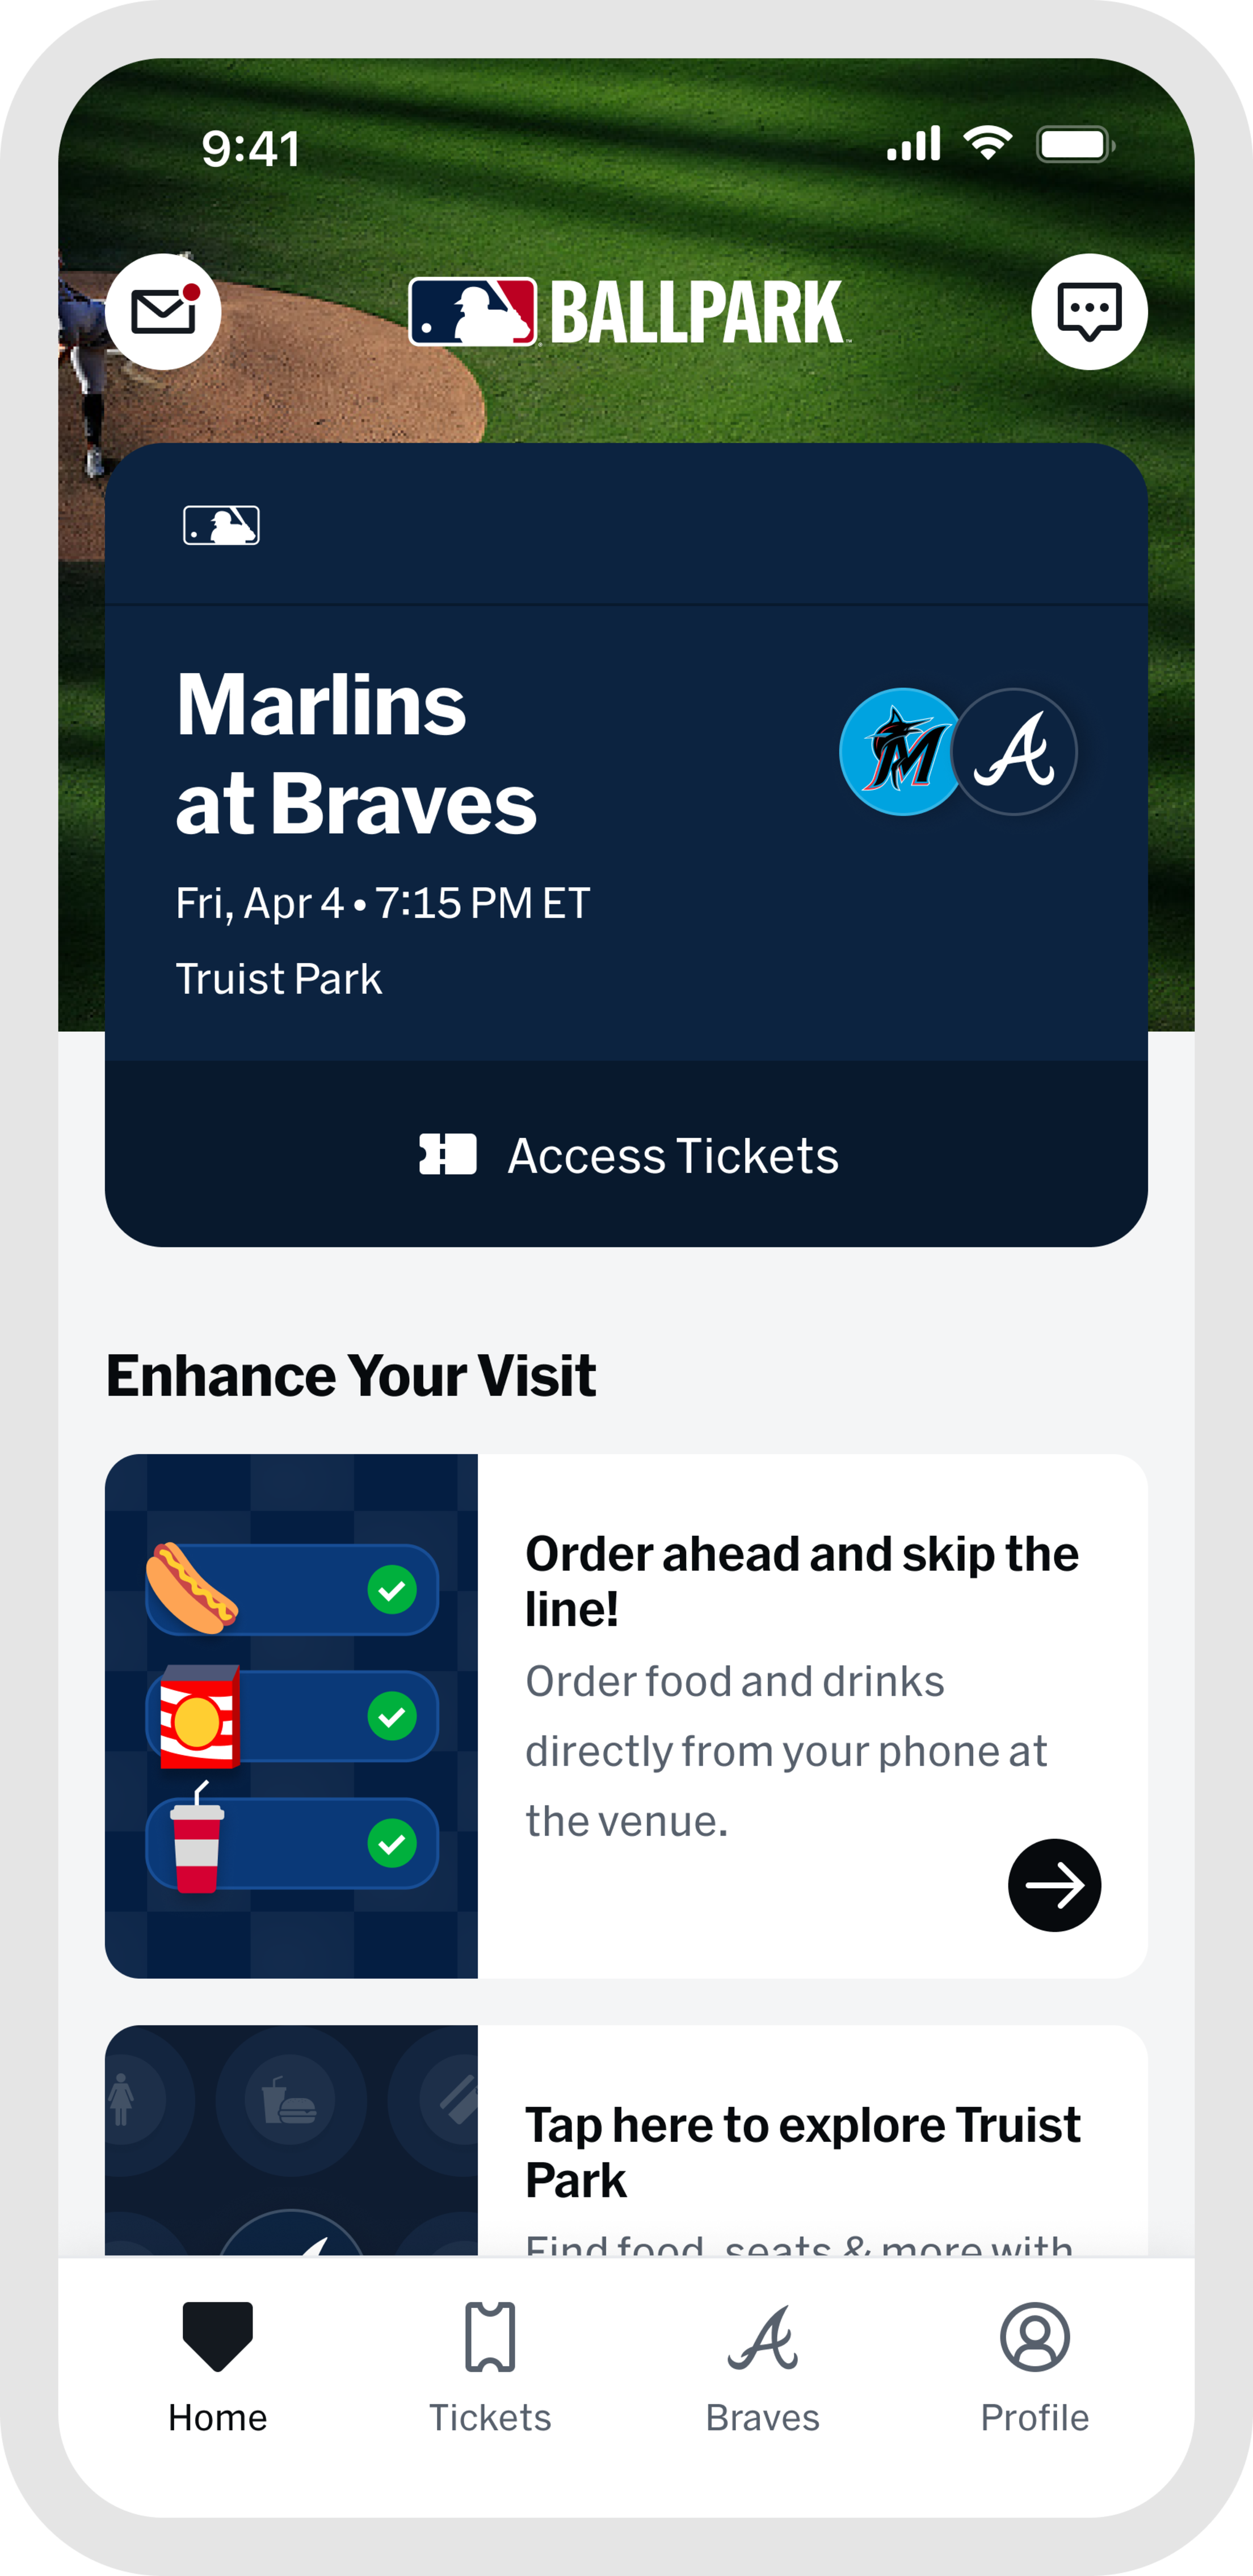
Task: Tap the Braves team logo
Action: tap(1014, 752)
